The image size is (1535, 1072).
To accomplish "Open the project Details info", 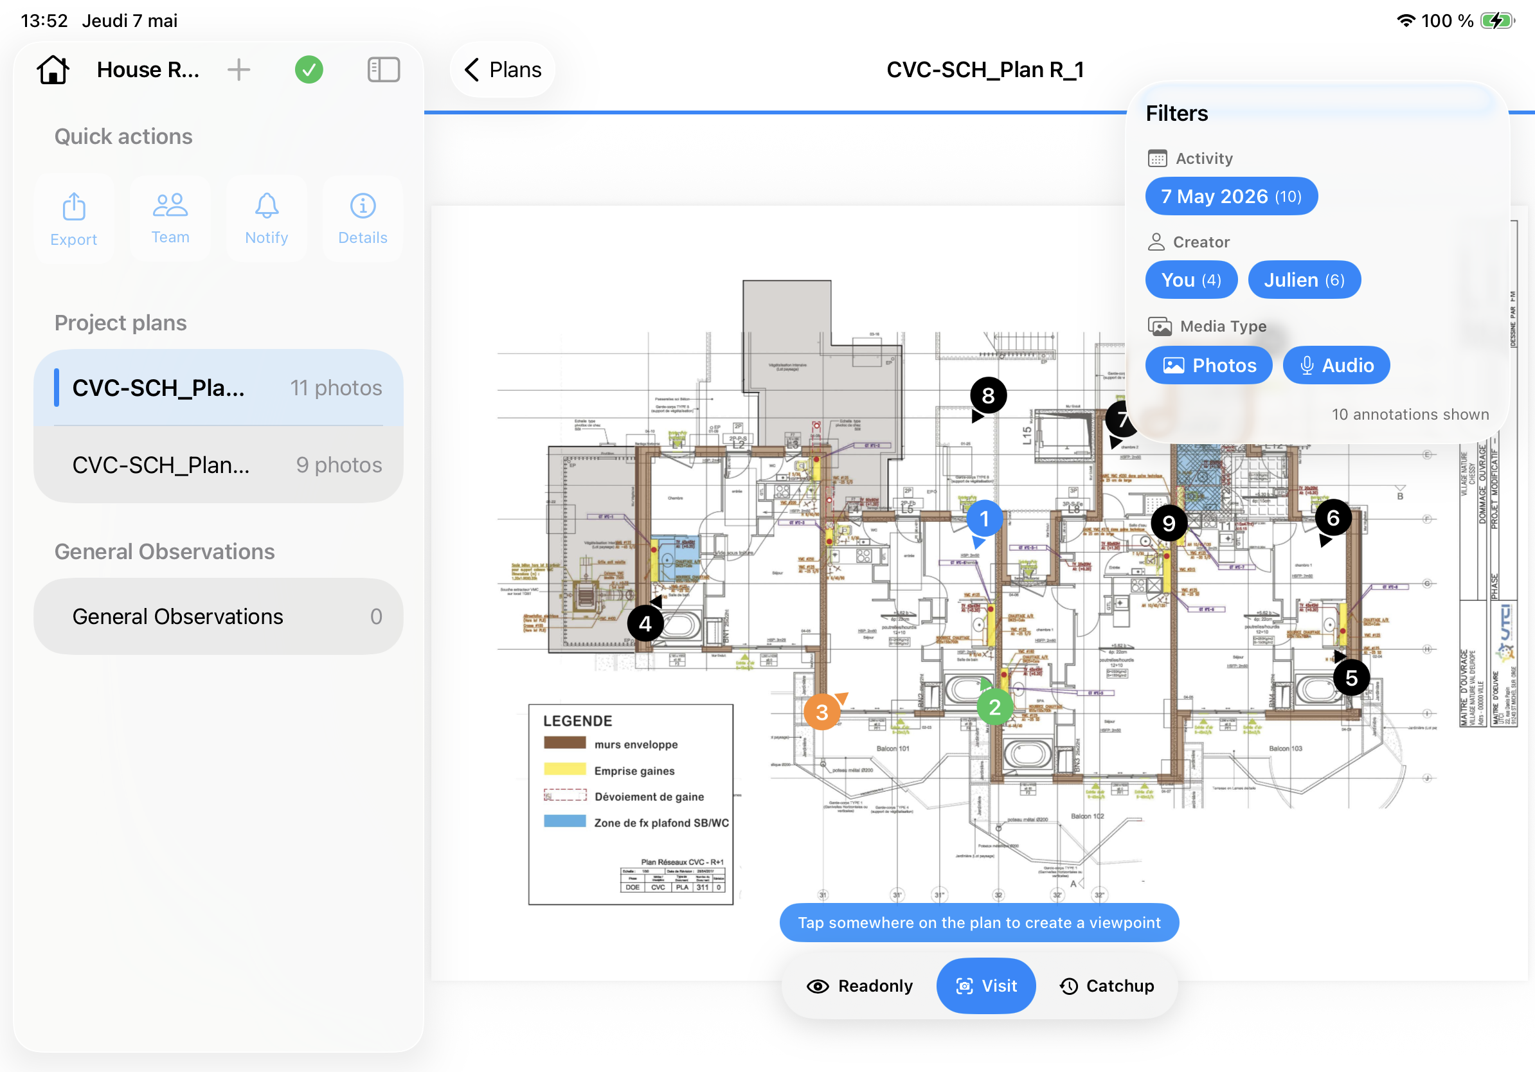I will (x=363, y=219).
